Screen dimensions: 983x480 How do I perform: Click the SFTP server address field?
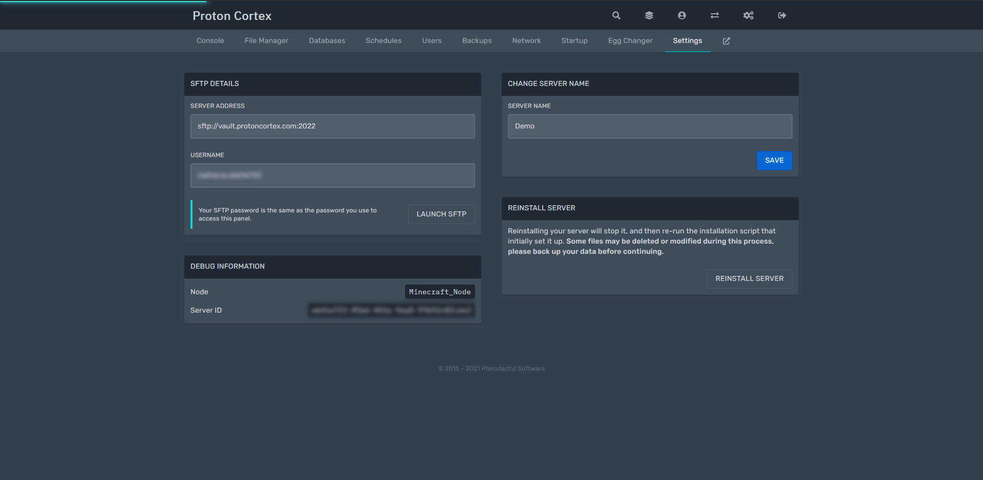point(332,126)
